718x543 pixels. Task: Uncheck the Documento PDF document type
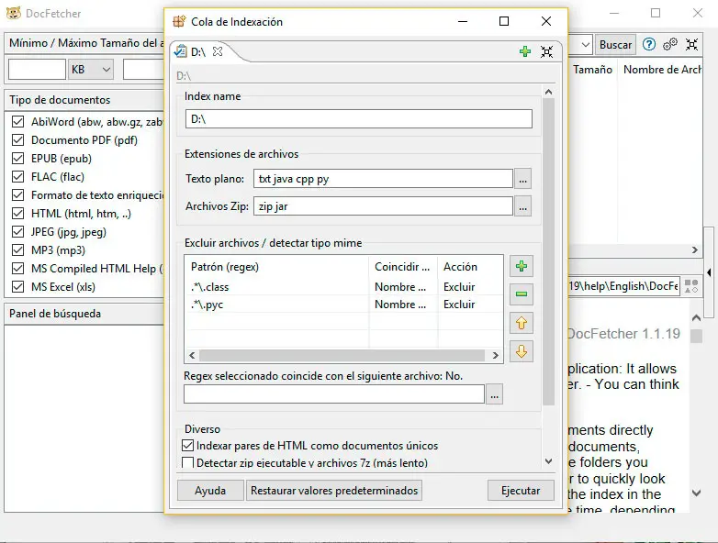pyautogui.click(x=17, y=140)
